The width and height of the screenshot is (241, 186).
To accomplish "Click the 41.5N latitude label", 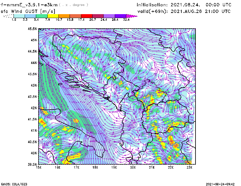I will pos(32,119).
